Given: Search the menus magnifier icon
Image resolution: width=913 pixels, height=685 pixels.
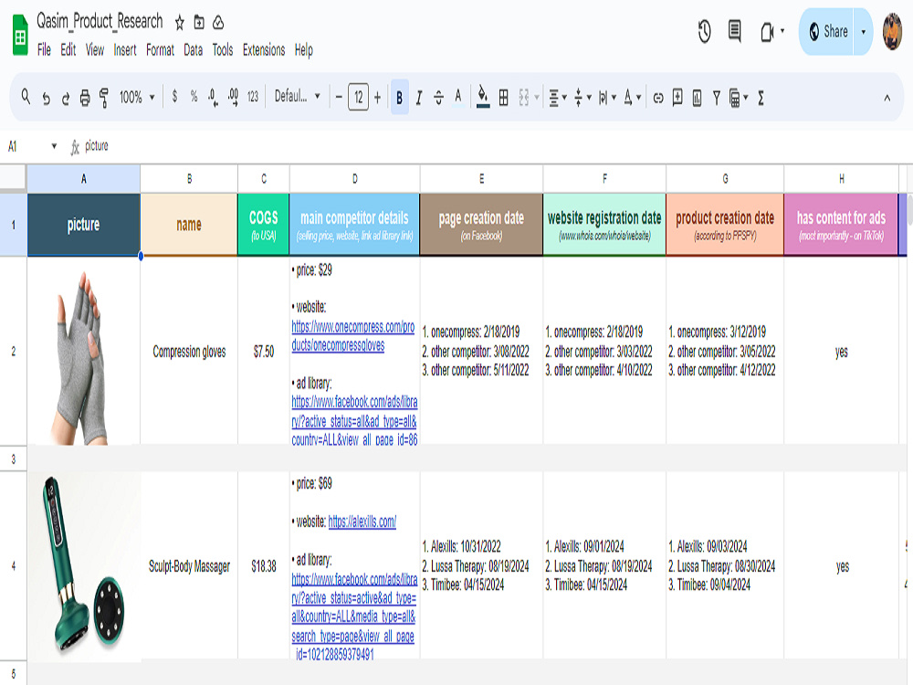Looking at the screenshot, I should pos(26,97).
